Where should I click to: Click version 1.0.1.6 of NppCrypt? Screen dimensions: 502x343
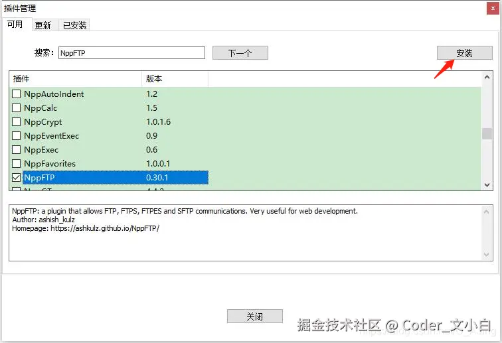[x=158, y=122]
